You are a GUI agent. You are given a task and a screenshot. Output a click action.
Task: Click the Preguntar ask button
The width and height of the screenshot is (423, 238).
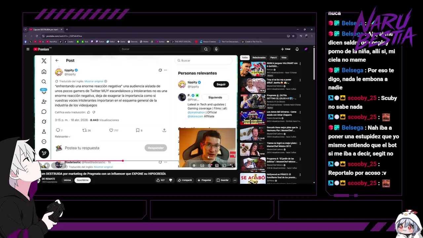(204, 180)
